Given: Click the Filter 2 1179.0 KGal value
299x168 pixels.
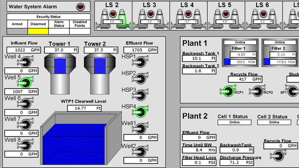Looking at the screenshot, I should point(283,62).
